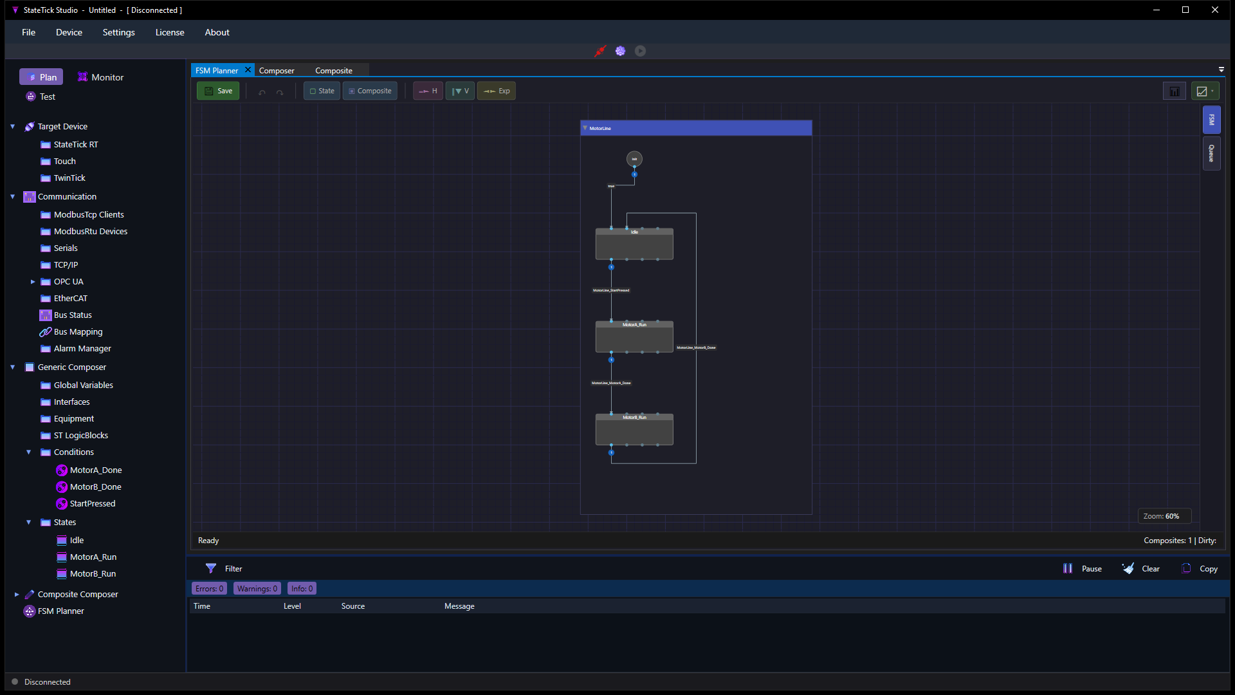Close the FSM Planner tab
Image resolution: width=1235 pixels, height=695 pixels.
click(x=248, y=69)
